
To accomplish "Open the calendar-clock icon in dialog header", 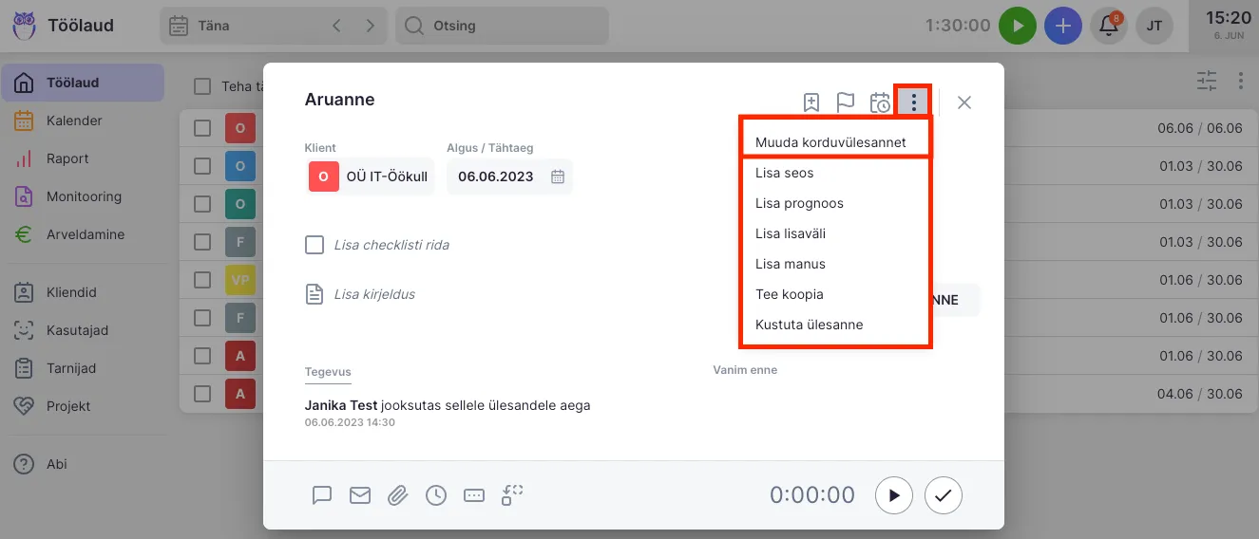I will tap(880, 102).
